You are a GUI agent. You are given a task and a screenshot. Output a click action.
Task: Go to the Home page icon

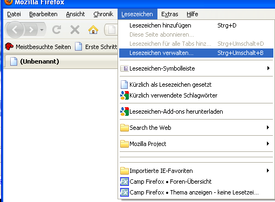[93, 30]
